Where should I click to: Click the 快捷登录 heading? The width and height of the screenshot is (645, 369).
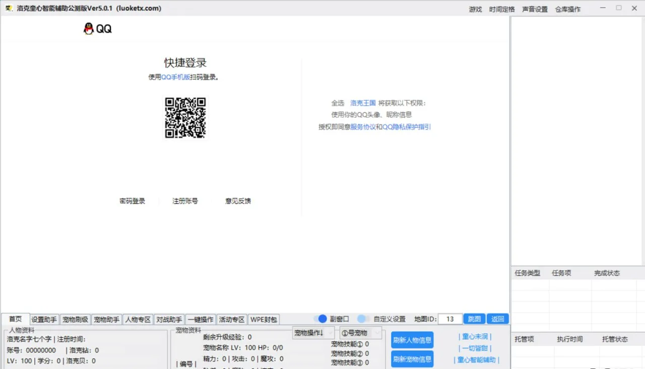click(x=185, y=63)
